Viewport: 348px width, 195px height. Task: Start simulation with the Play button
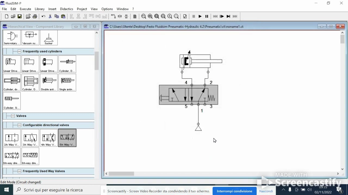200,17
